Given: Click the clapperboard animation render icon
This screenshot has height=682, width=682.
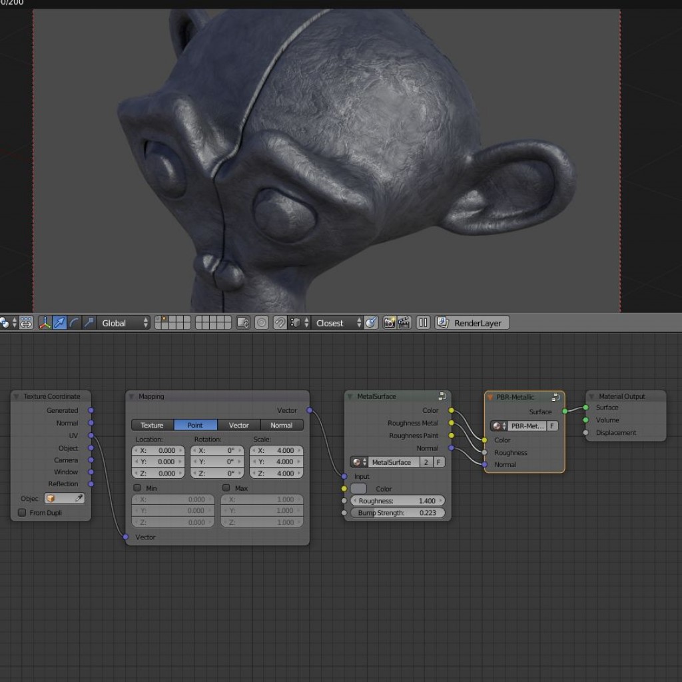Looking at the screenshot, I should [405, 323].
